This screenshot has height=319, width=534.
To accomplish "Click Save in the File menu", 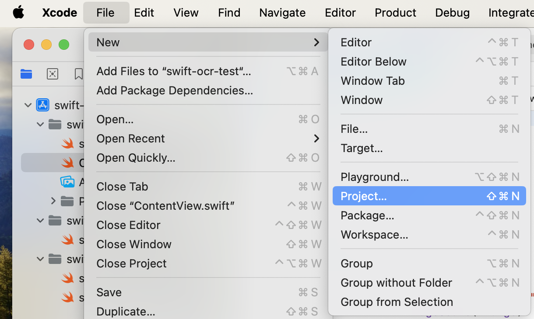I will (109, 292).
